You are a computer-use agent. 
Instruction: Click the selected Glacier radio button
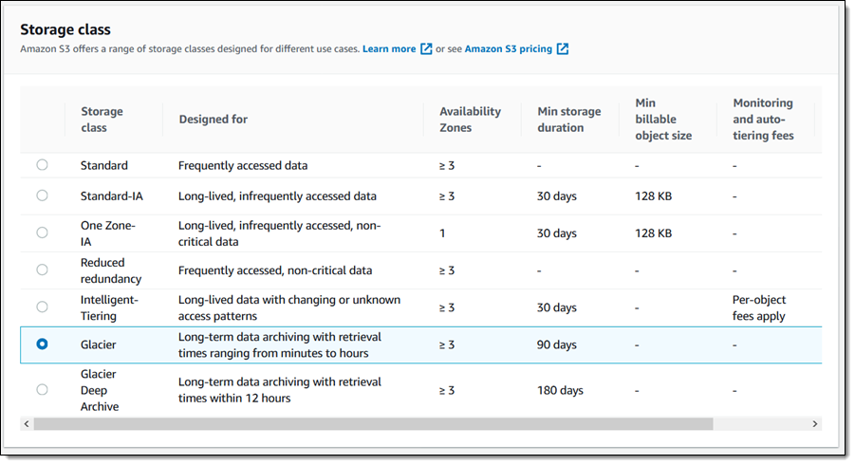point(42,344)
